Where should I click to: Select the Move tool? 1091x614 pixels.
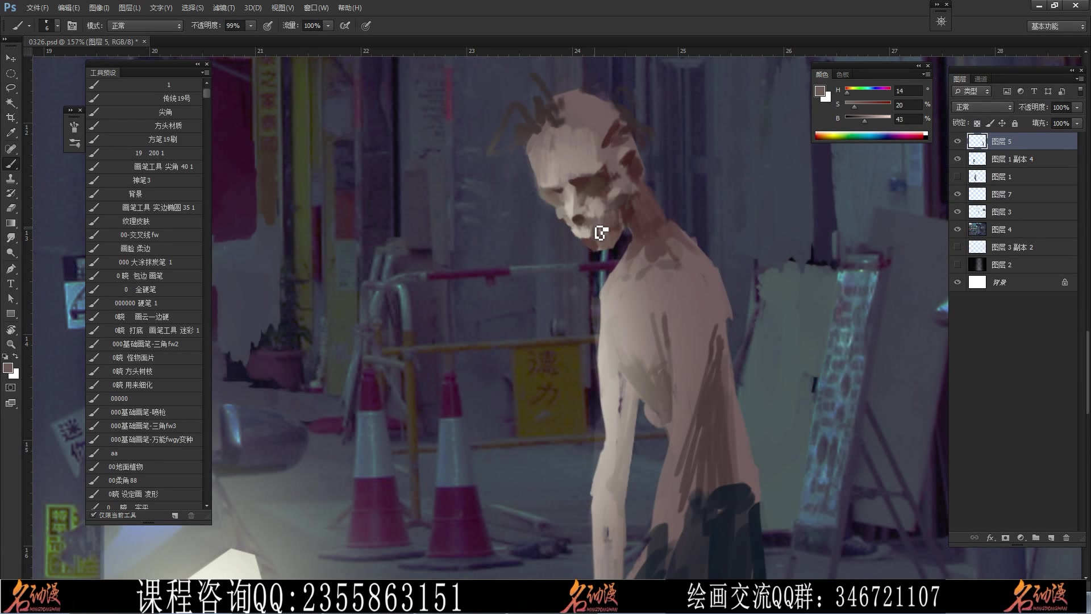coord(11,59)
